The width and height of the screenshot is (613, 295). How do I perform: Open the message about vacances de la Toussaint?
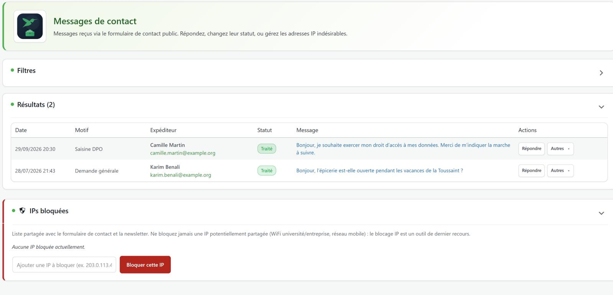pyautogui.click(x=380, y=171)
